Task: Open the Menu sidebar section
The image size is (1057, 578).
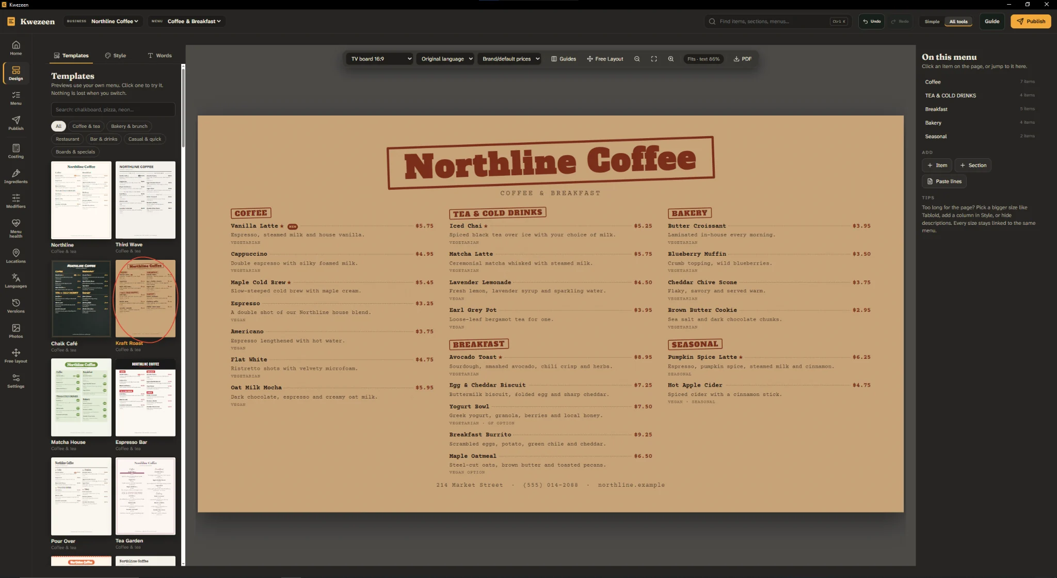Action: pyautogui.click(x=16, y=98)
